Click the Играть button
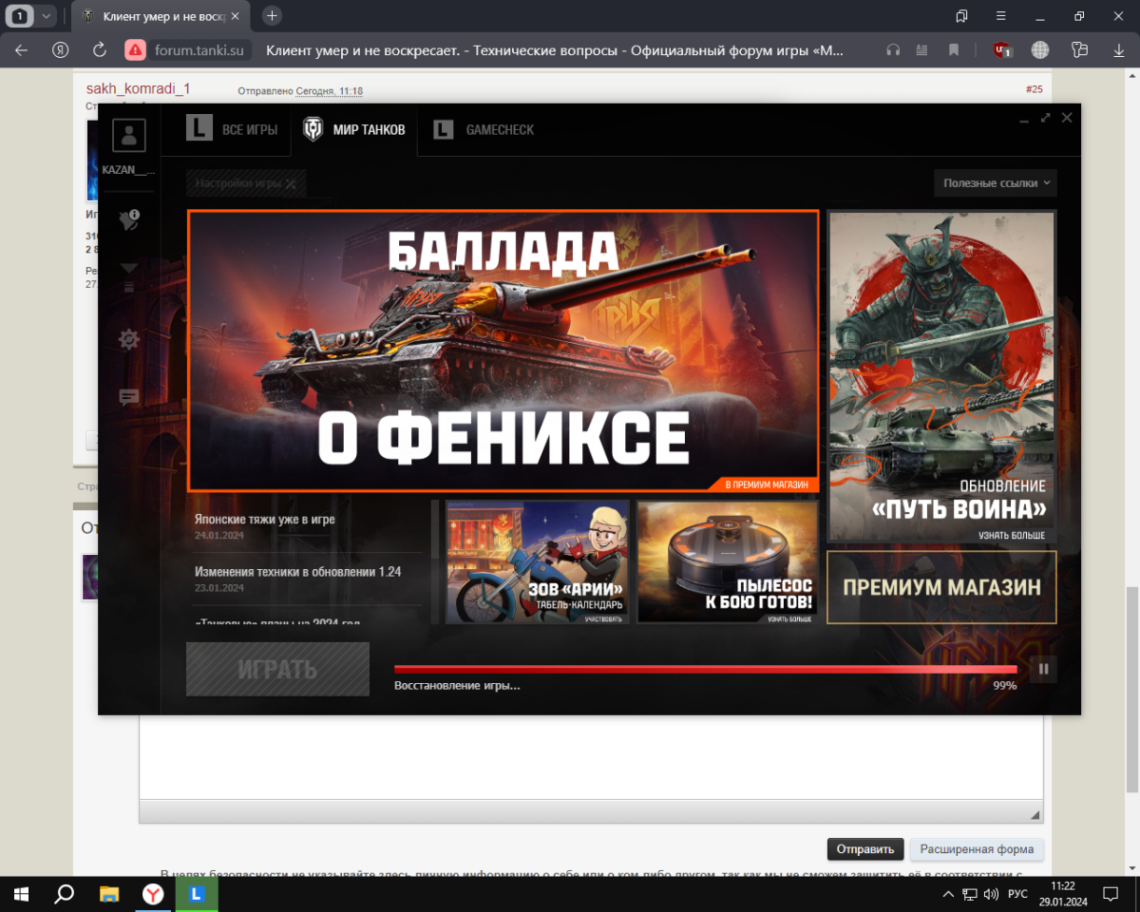Screen dimensions: 1140x912 click(x=277, y=670)
